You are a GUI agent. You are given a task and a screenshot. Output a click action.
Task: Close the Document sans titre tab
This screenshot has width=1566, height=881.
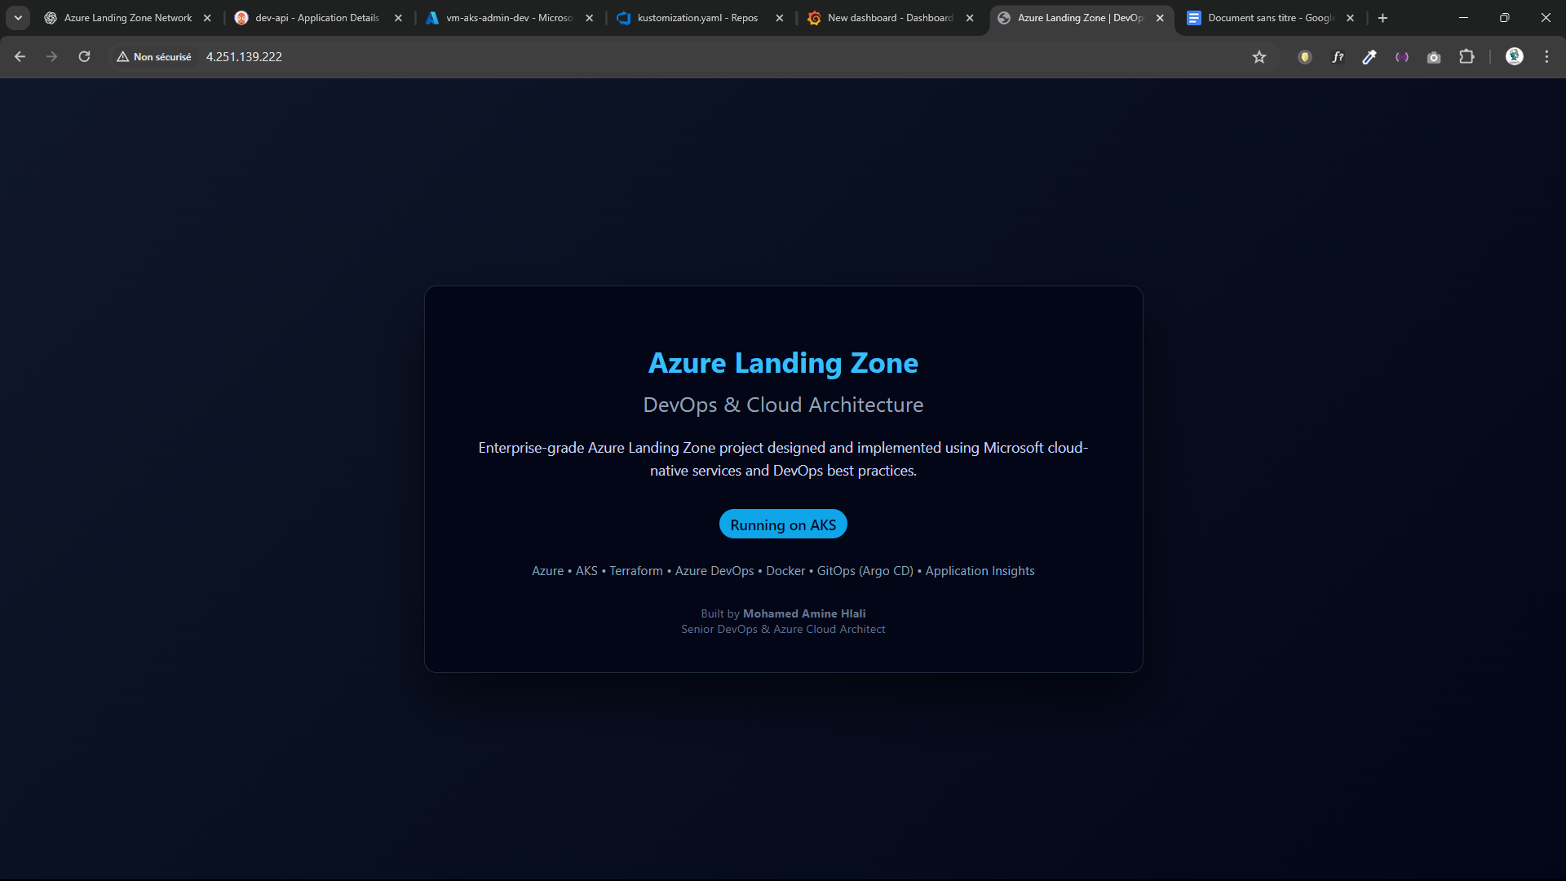point(1350,17)
